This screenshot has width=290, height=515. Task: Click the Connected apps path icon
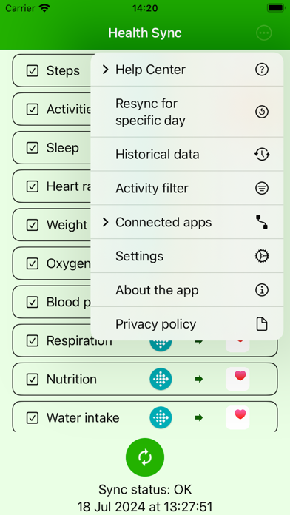(262, 222)
